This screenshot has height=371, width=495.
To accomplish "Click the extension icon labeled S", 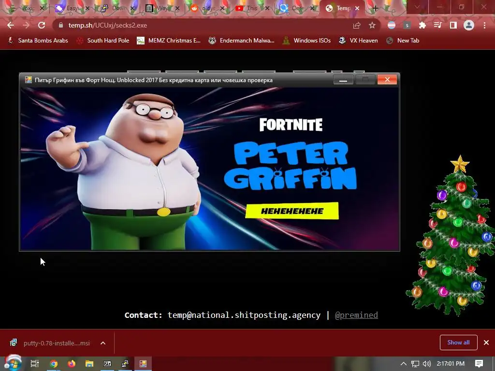I will point(407,25).
